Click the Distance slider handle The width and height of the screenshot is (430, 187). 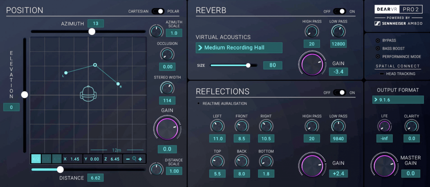pos(60,169)
